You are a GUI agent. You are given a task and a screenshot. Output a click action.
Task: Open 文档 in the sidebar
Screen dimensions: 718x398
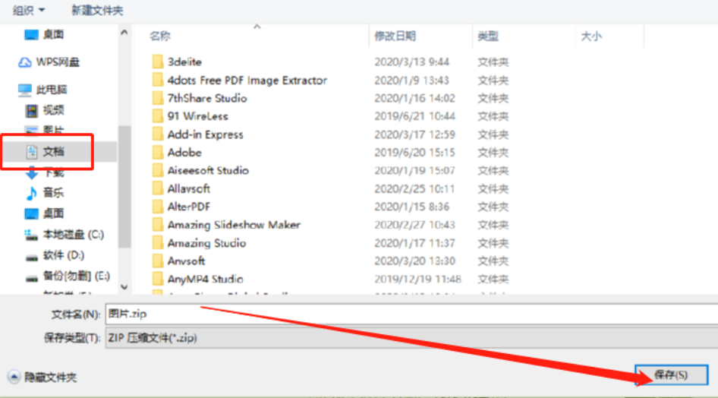click(53, 151)
